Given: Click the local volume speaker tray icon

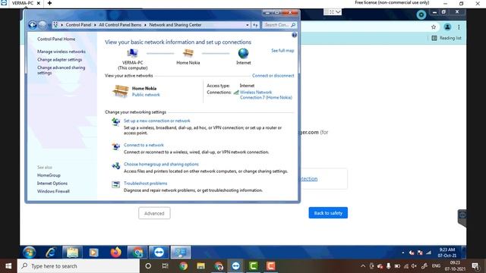Looking at the screenshot, I should [x=414, y=266].
